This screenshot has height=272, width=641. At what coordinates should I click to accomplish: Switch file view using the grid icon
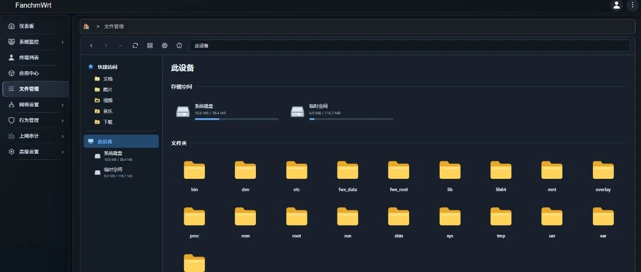pyautogui.click(x=150, y=46)
